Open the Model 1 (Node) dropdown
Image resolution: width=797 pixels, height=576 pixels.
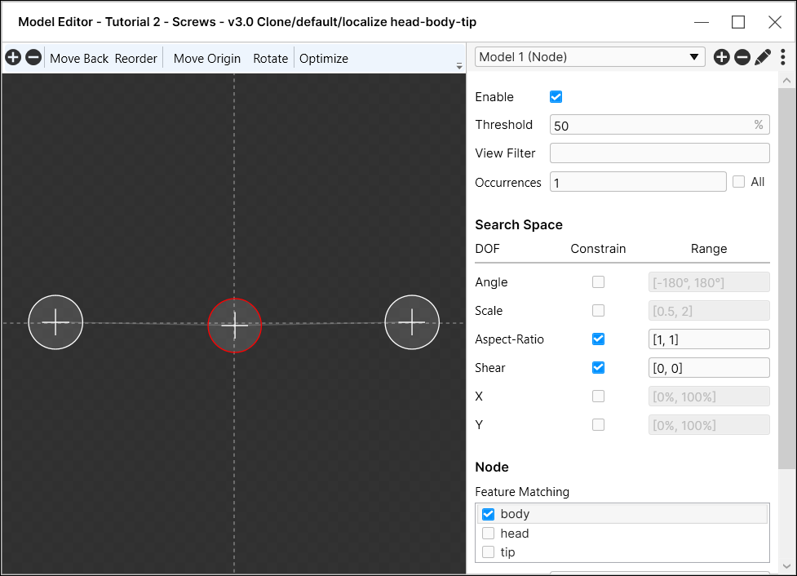click(x=590, y=57)
